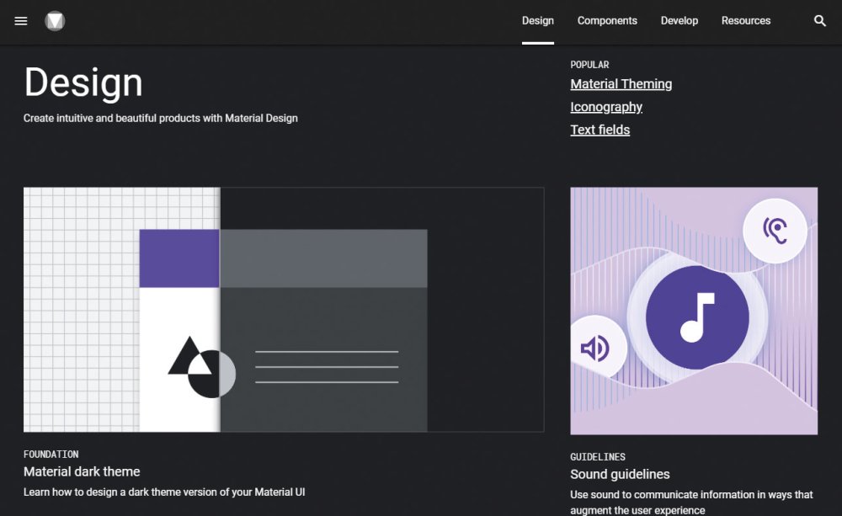Click the POPULAR section label

(589, 65)
